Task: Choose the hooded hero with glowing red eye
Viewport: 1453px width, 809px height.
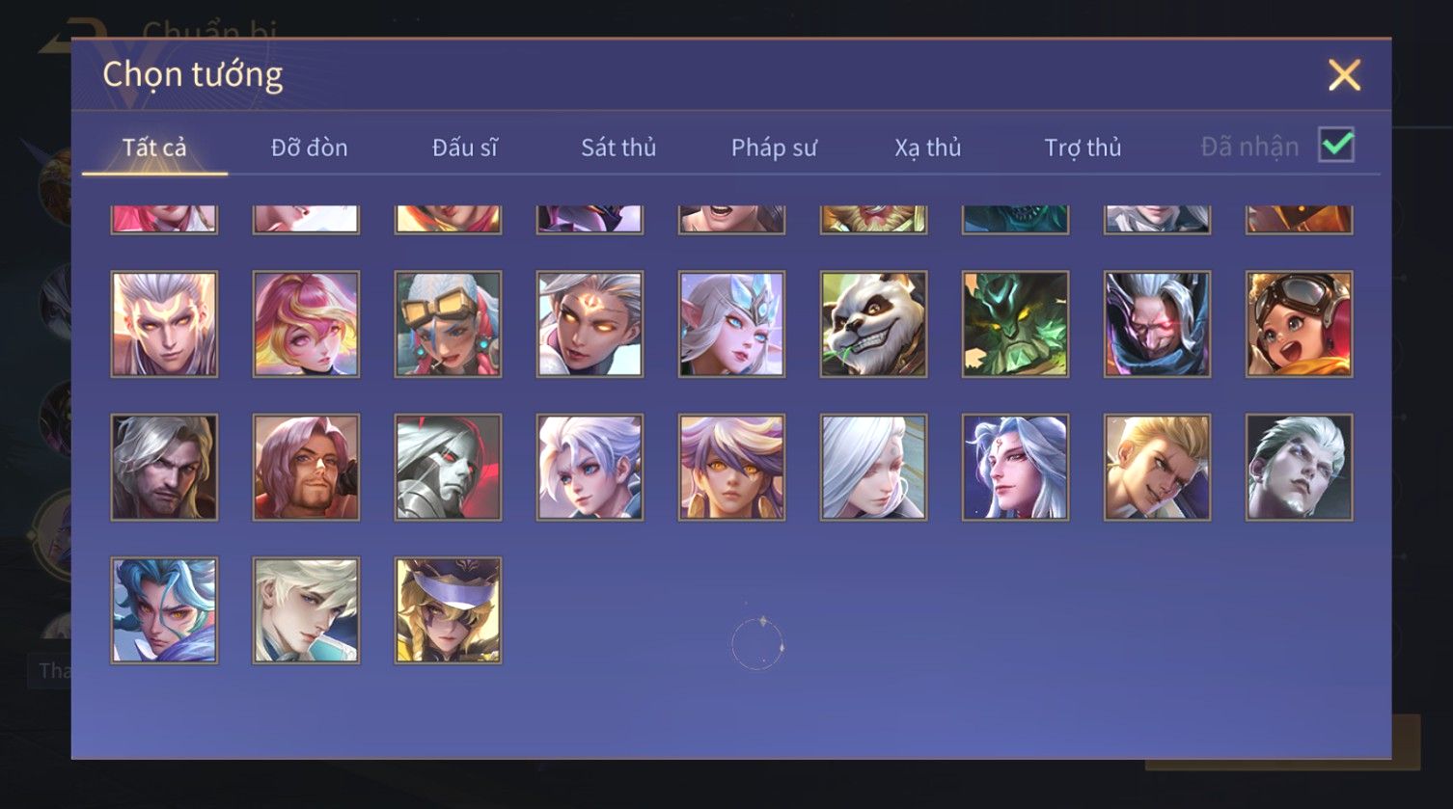Action: click(x=1157, y=324)
